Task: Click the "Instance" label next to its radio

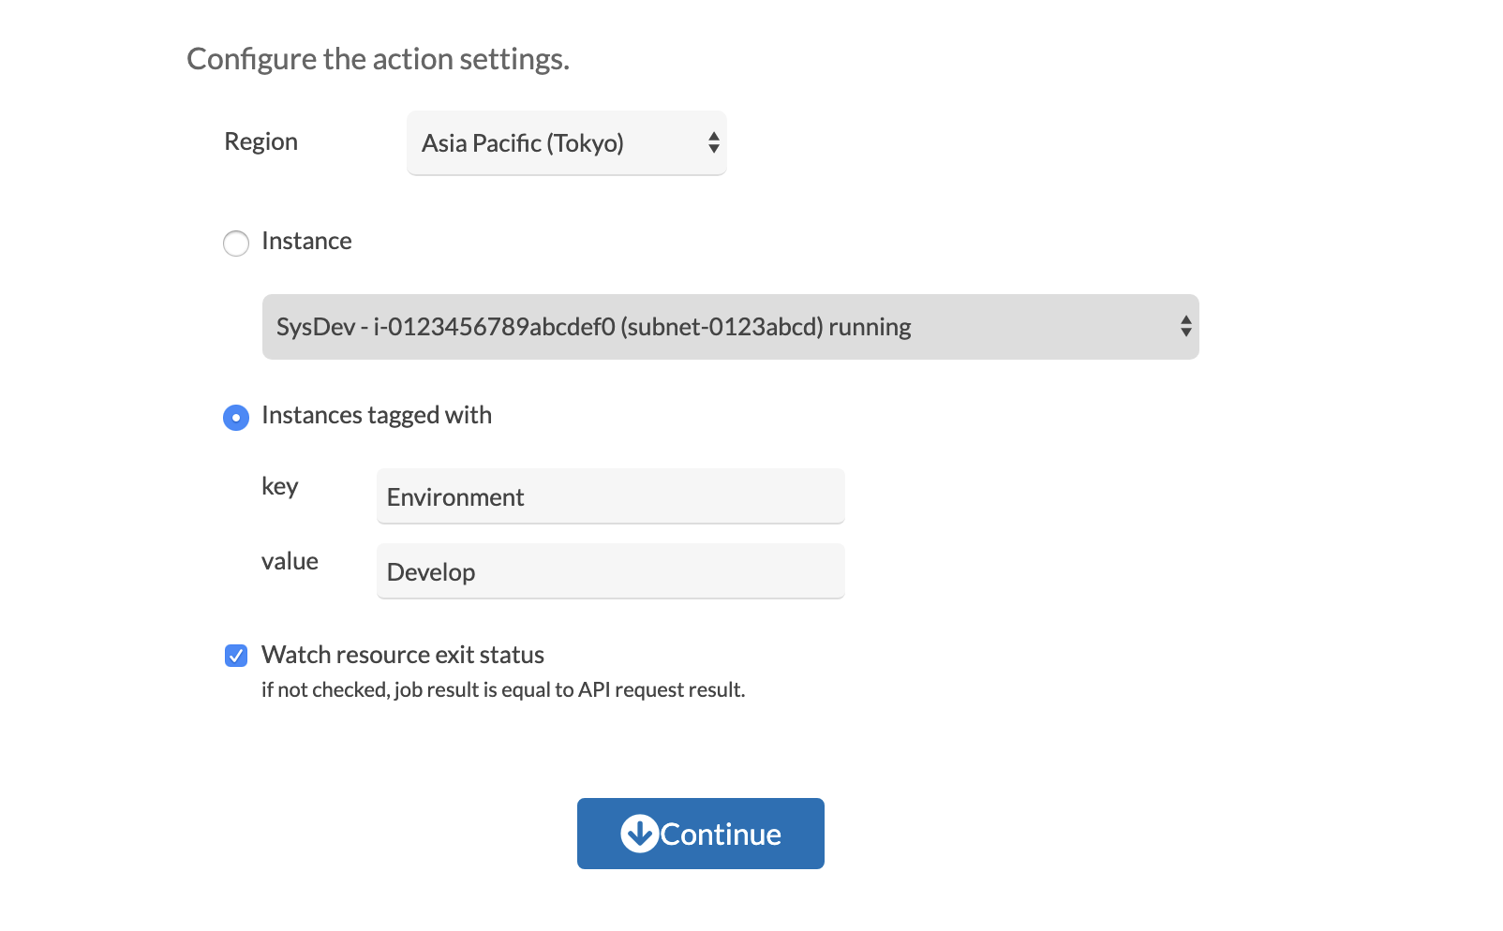Action: (307, 242)
